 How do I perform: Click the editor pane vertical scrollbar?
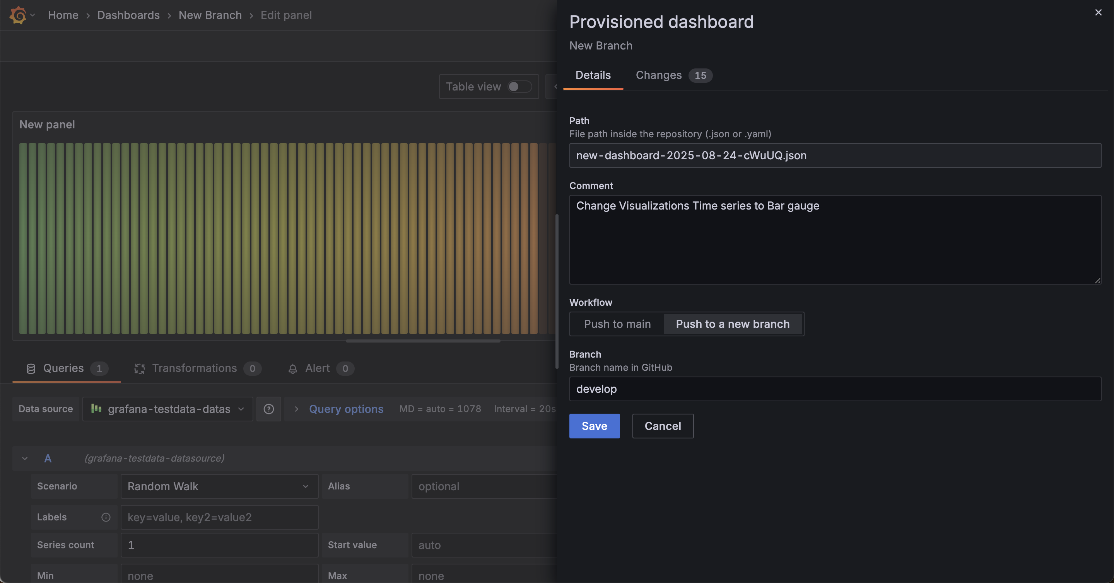coord(557,291)
